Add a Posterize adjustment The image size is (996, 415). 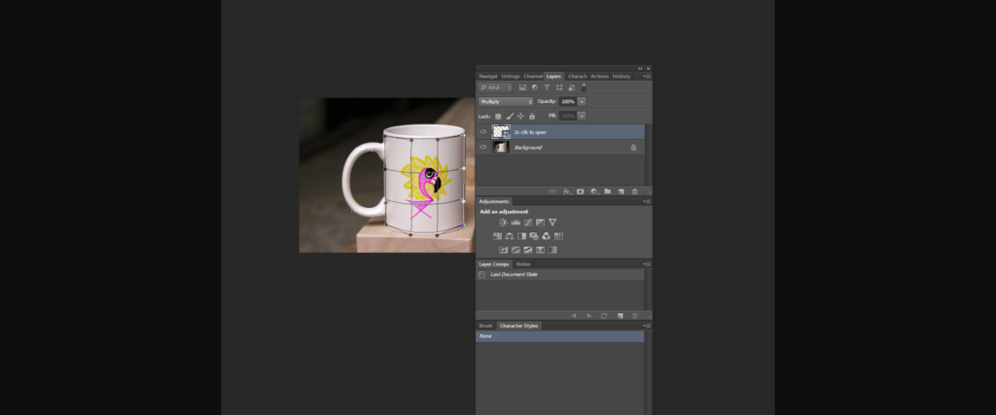click(516, 250)
